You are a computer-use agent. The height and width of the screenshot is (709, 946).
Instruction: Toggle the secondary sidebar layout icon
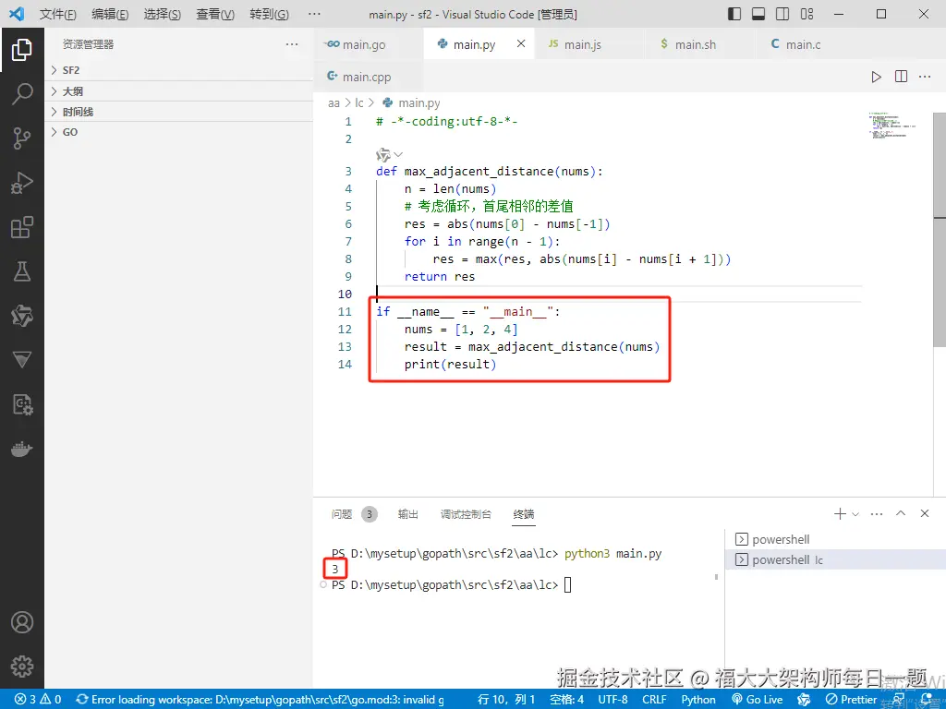tap(782, 14)
